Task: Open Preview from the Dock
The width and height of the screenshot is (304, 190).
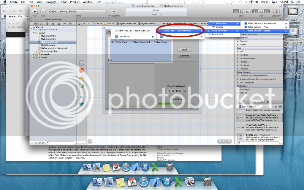Action: 189,182
